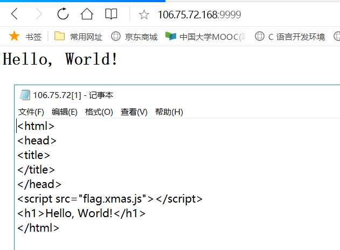Open the 格式(O) menu in Notepad
340x250 pixels.
pyautogui.click(x=99, y=112)
